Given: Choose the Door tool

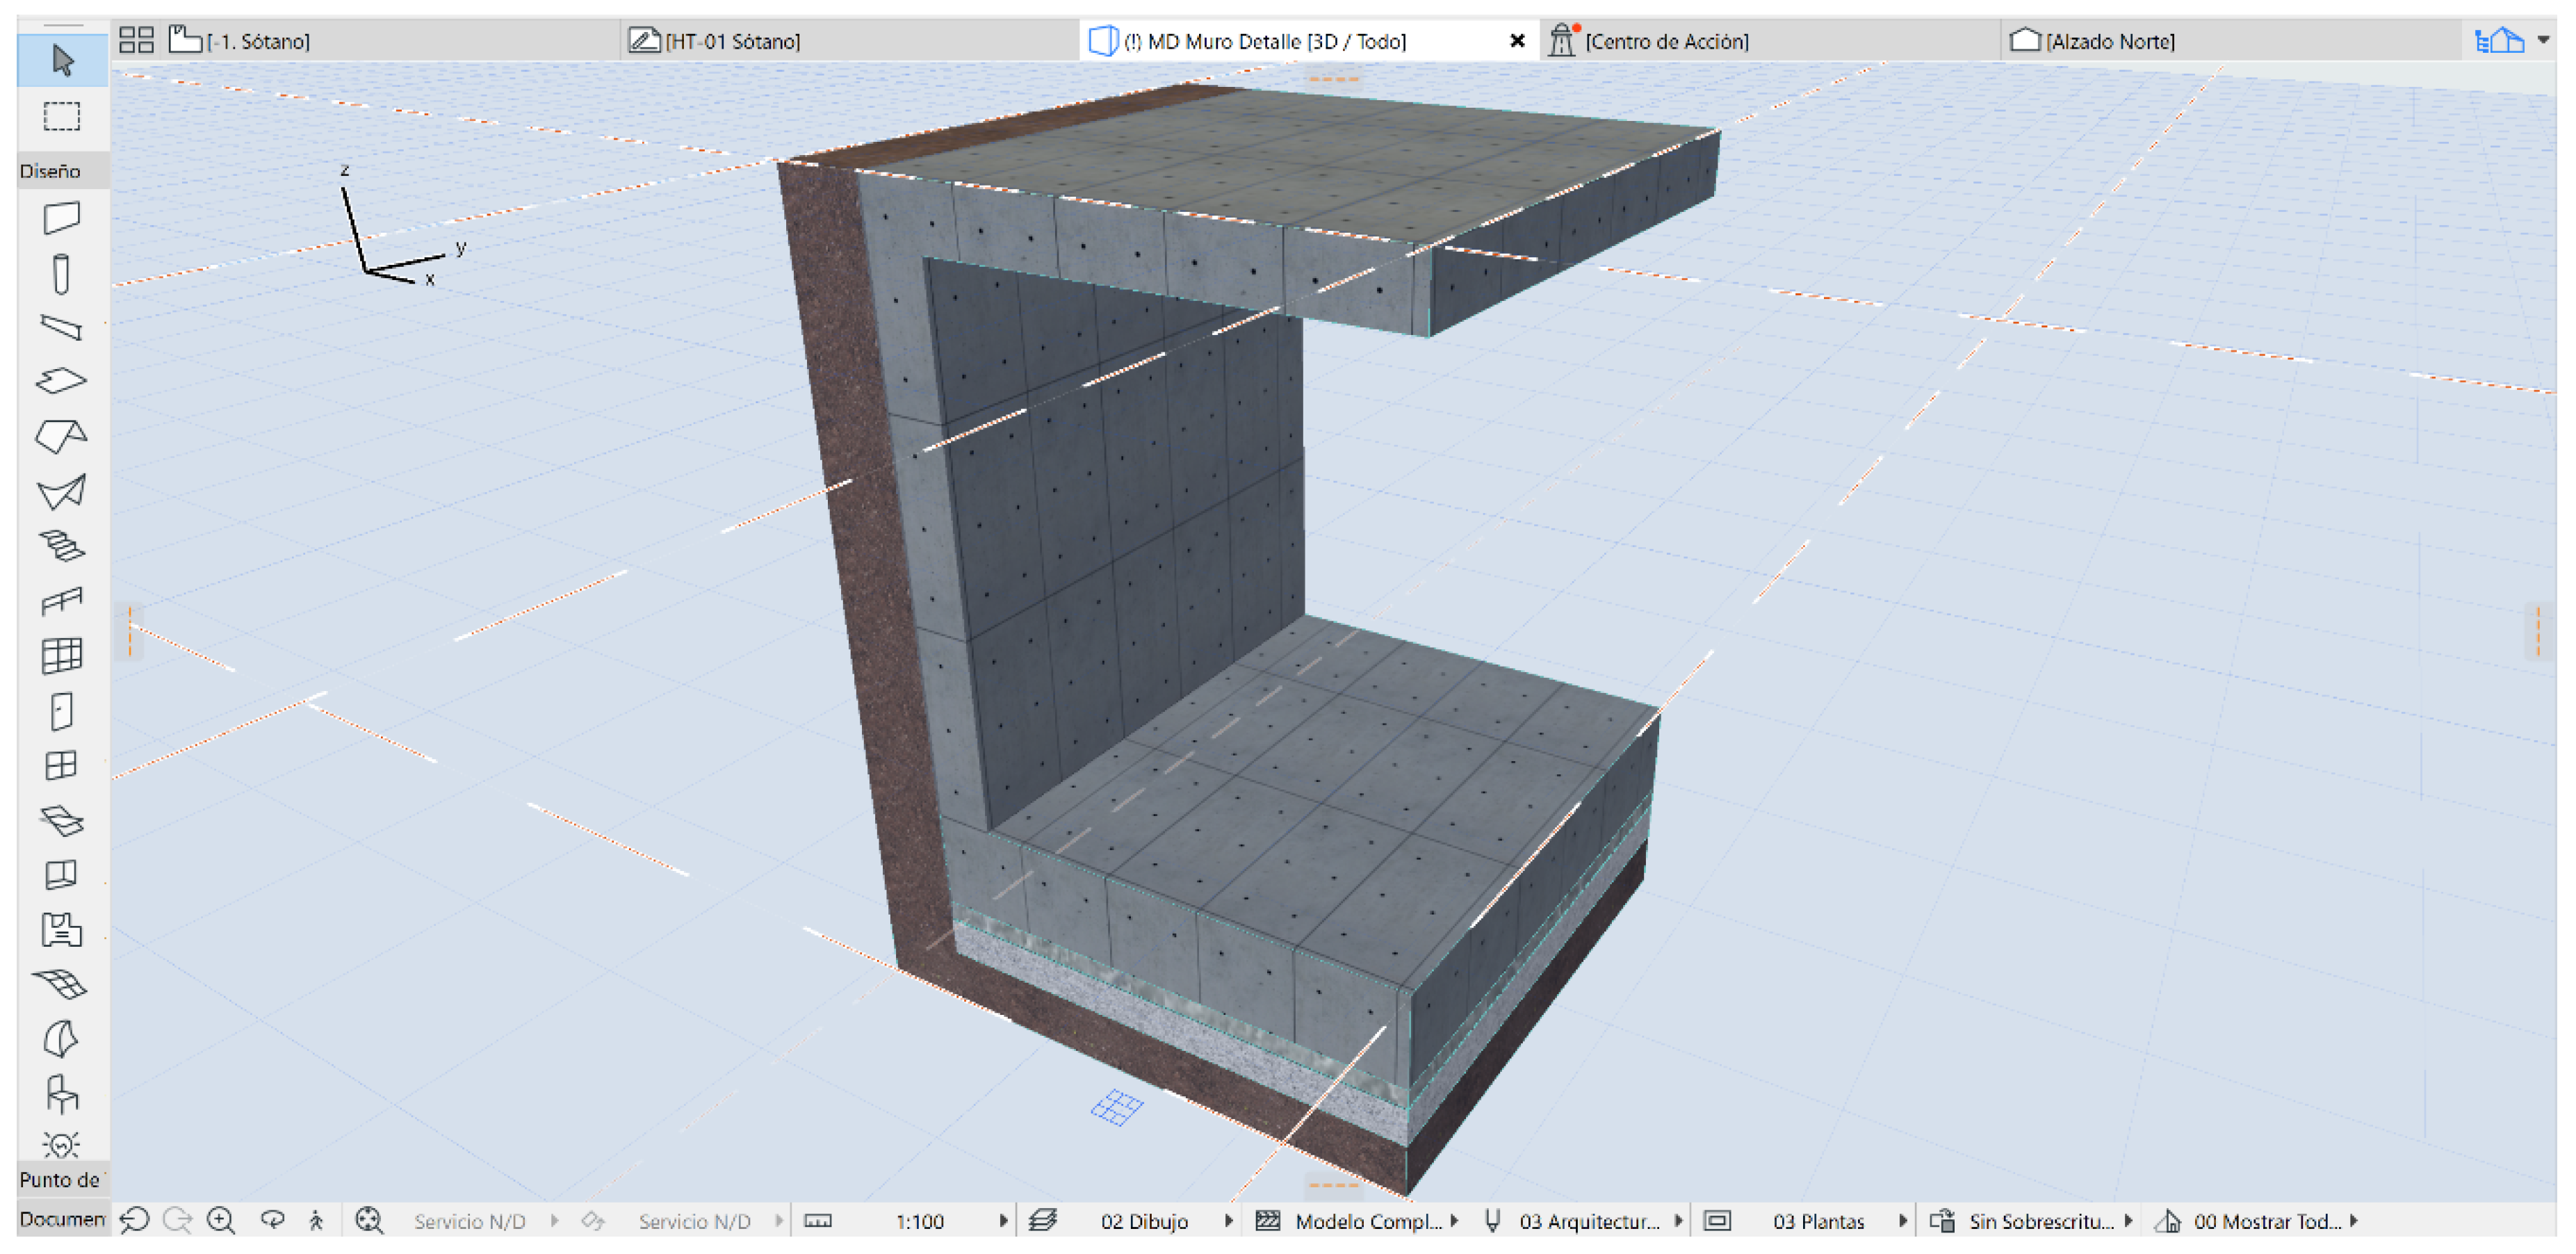Looking at the screenshot, I should 62,712.
